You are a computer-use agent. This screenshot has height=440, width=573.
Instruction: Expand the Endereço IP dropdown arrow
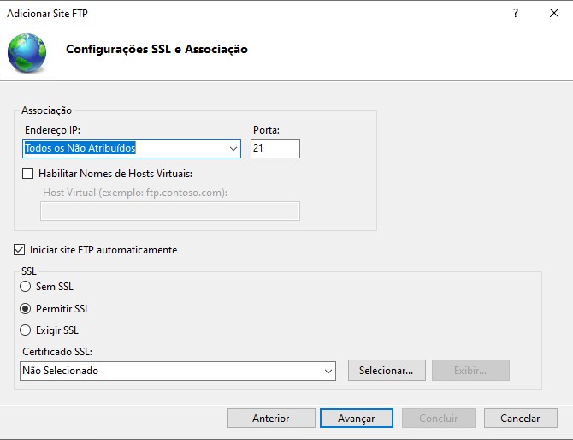pos(233,149)
